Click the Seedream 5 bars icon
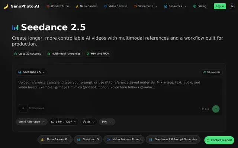Image resolution: width=238 pixels, height=148 pixels. point(78,139)
